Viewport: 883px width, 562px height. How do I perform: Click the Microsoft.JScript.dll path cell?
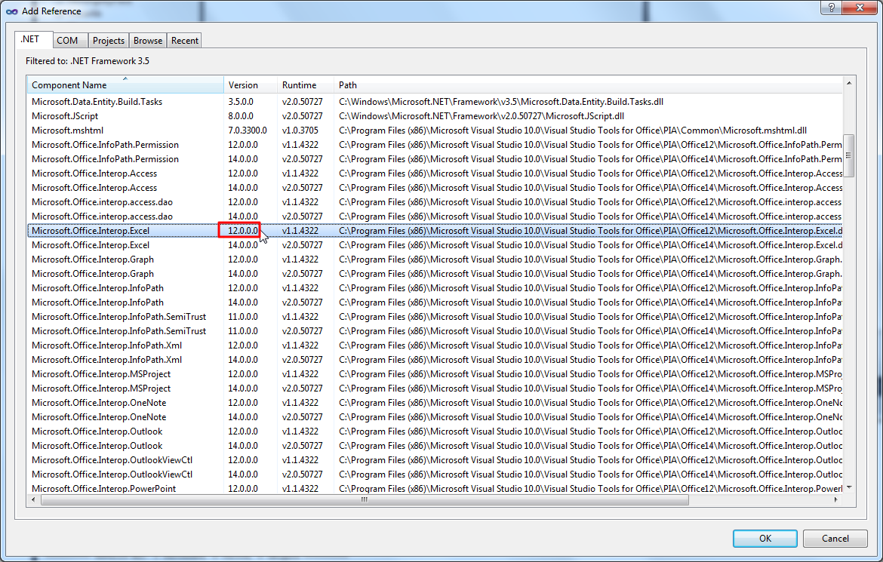(x=481, y=116)
